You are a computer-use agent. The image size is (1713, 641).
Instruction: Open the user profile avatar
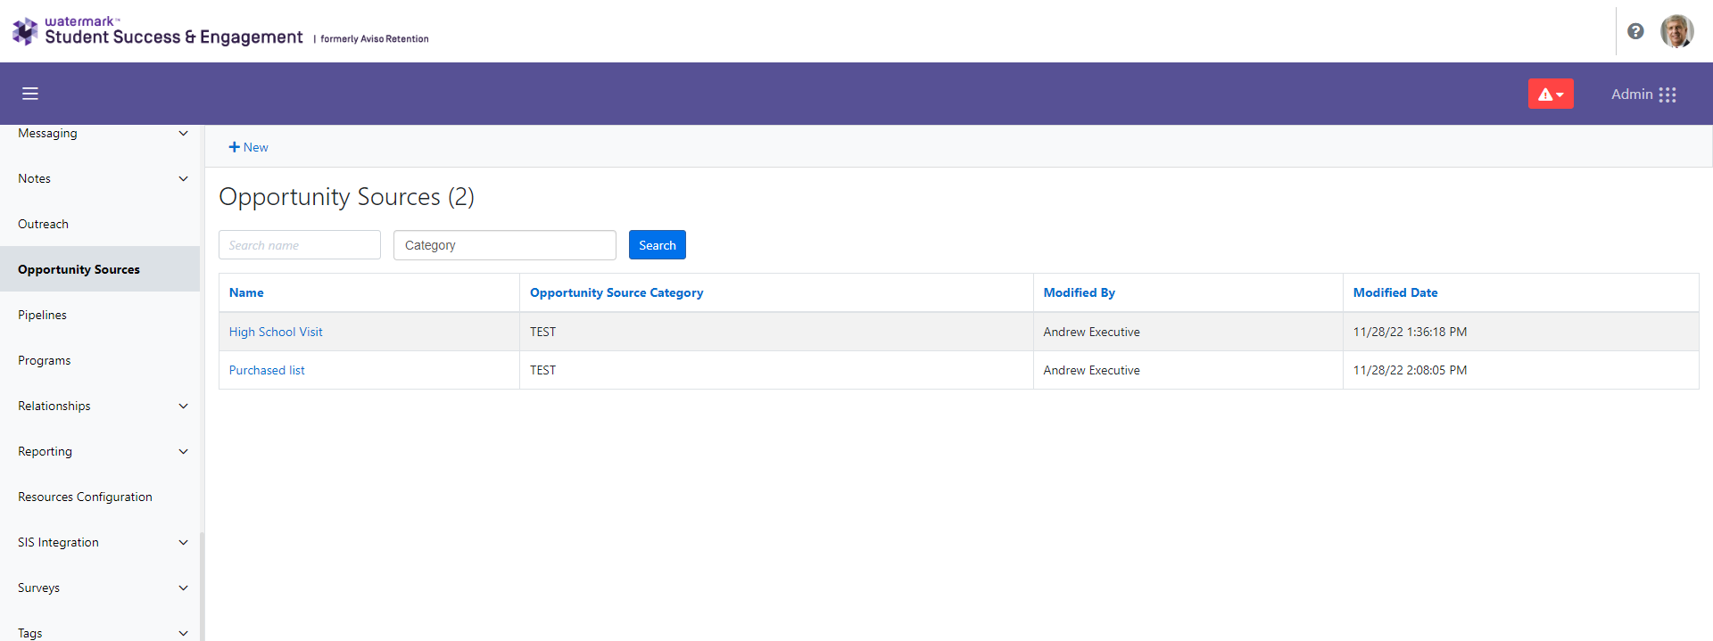coord(1676,31)
